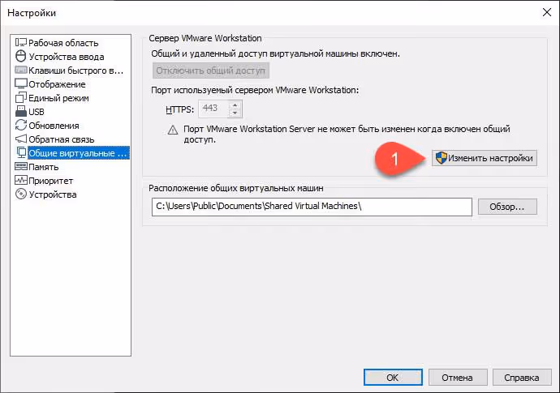
Task: Open Рабочая область settings category
Action: tap(63, 43)
